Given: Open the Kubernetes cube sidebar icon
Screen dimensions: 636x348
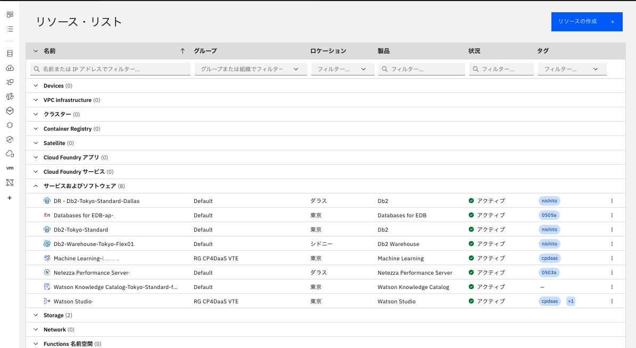Looking at the screenshot, I should (x=10, y=111).
